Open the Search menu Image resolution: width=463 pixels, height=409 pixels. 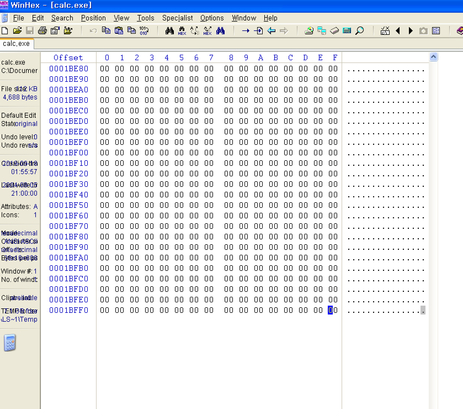[x=62, y=18]
